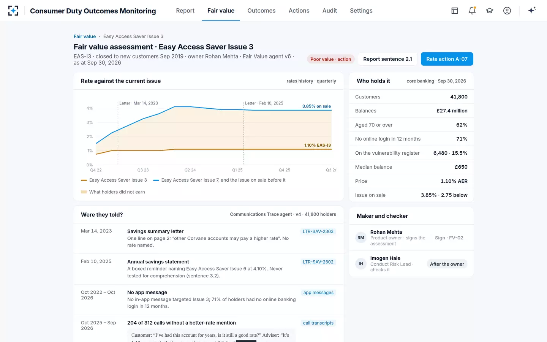Click the RM avatar for Rohan Mehta
Screen dimensions: 547x342
click(x=361, y=238)
